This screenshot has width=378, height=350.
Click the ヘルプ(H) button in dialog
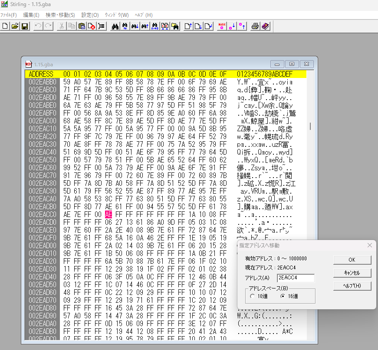(352, 286)
